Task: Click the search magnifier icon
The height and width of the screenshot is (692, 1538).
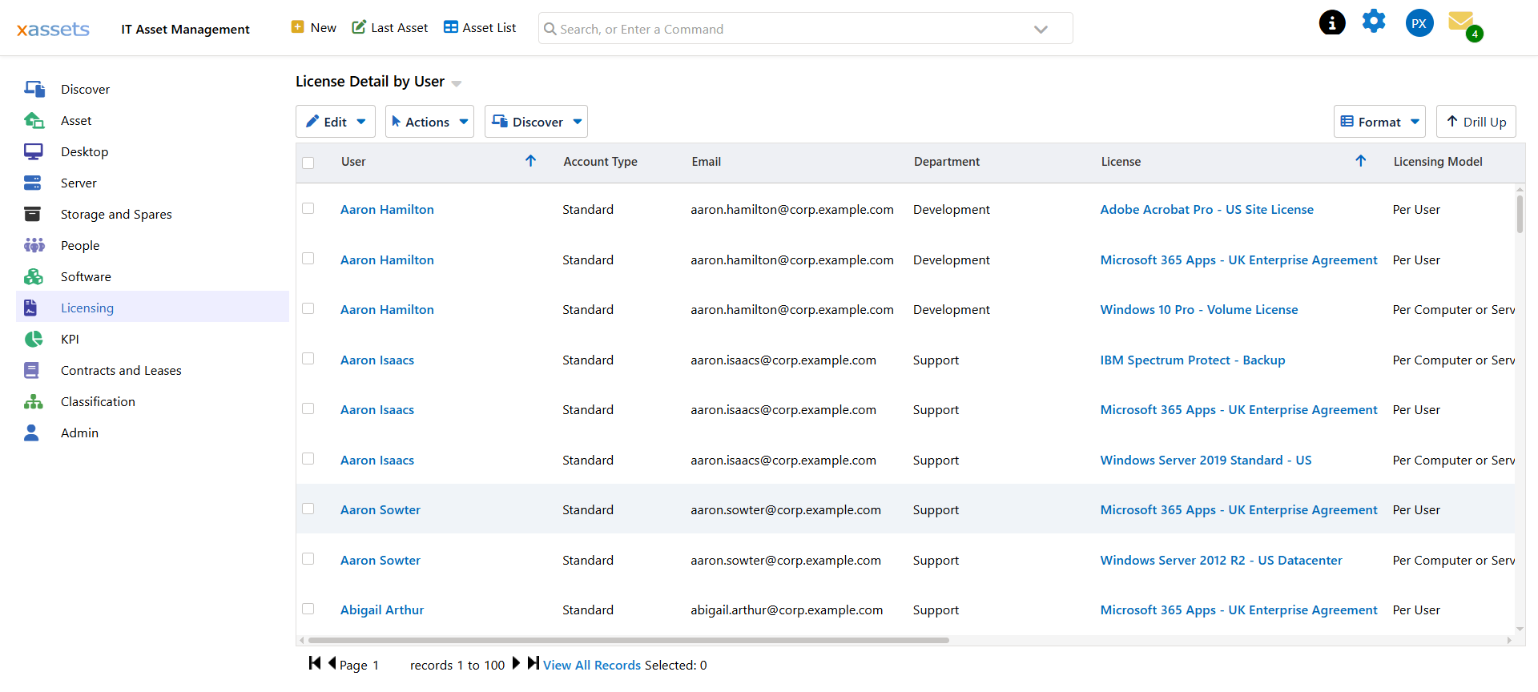Action: coord(550,29)
